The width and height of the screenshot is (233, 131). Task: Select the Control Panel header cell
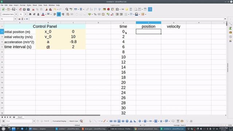pos(45,27)
